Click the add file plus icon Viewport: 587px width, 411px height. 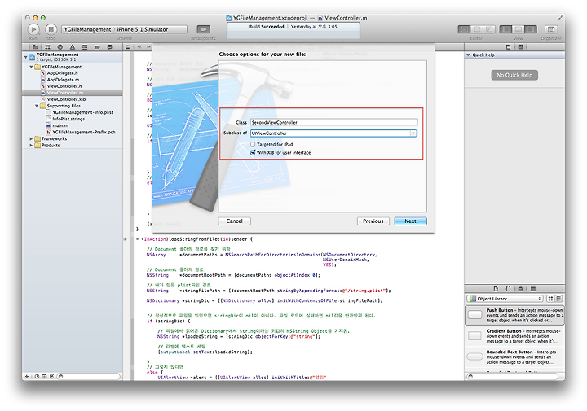27,376
